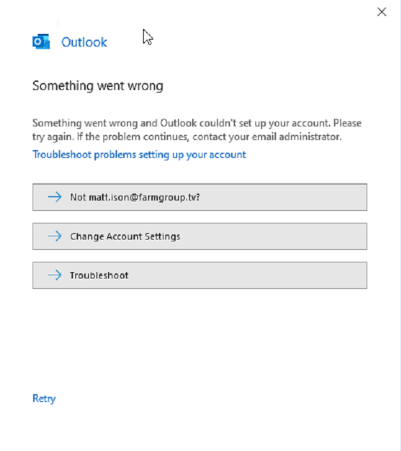Click the word Settings in the second button
This screenshot has width=401, height=451.
click(x=162, y=236)
